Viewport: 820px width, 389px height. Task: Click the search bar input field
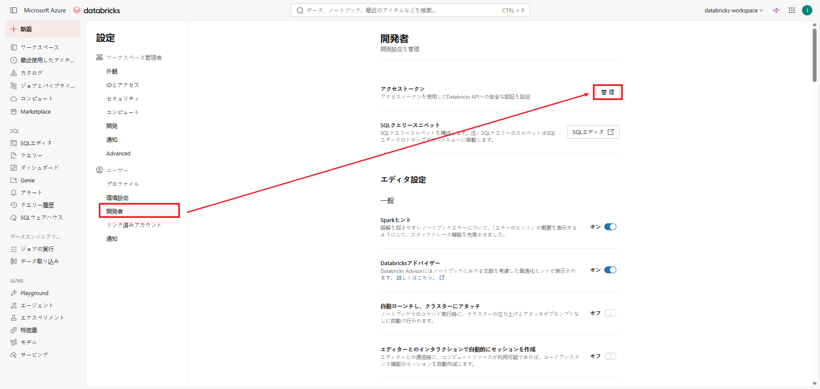(x=401, y=10)
